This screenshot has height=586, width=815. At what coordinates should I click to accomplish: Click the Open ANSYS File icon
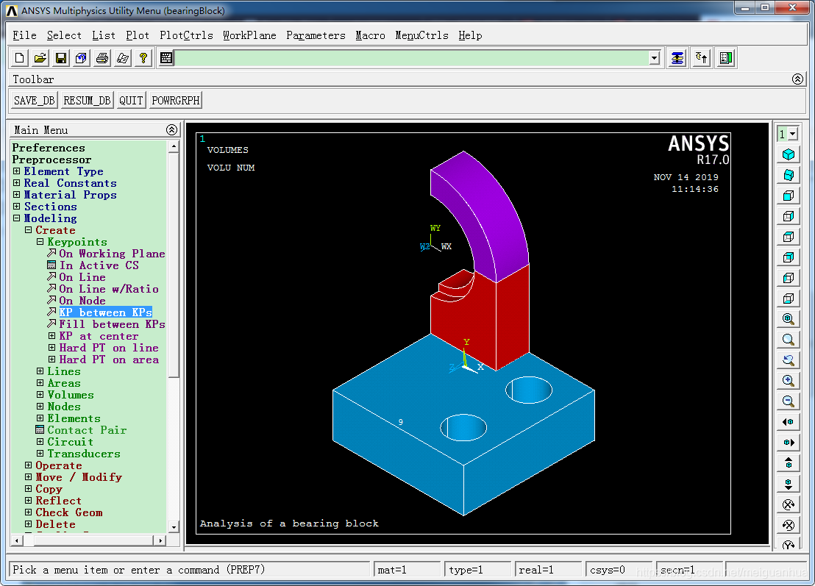coord(40,58)
